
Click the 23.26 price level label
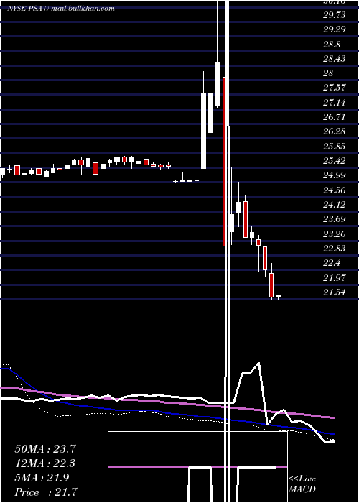[x=335, y=234]
